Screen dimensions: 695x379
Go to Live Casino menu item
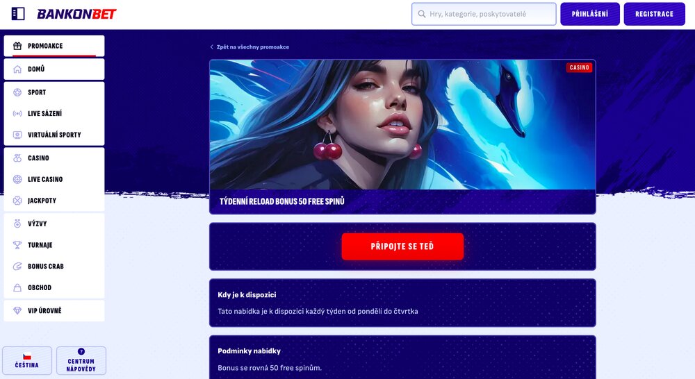pyautogui.click(x=54, y=179)
